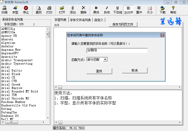This screenshot has width=188, height=131.
Task: Click font list scrollbar up arrow
Action: click(48, 29)
